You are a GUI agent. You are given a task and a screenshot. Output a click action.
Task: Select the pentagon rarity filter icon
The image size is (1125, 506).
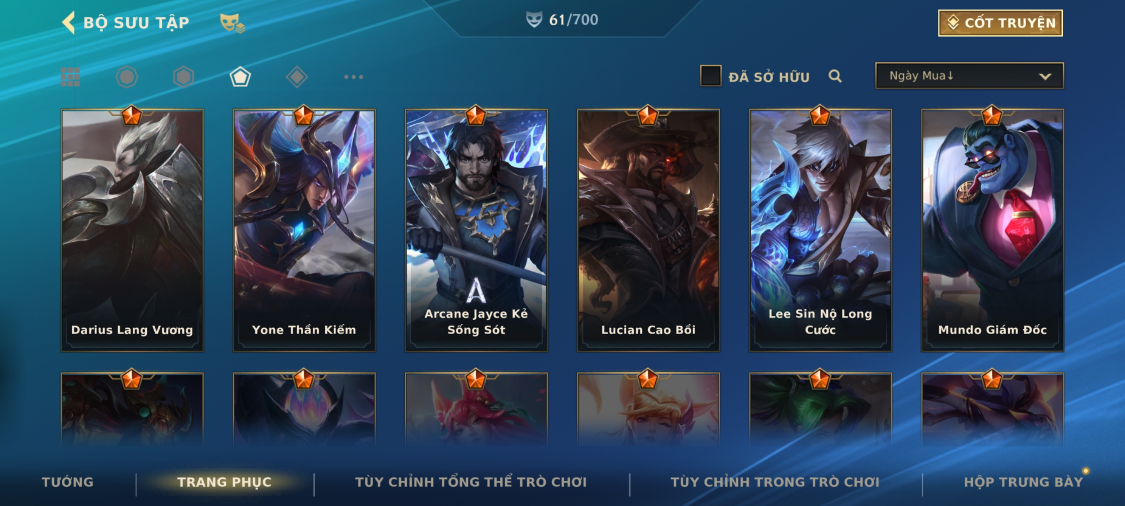240,77
